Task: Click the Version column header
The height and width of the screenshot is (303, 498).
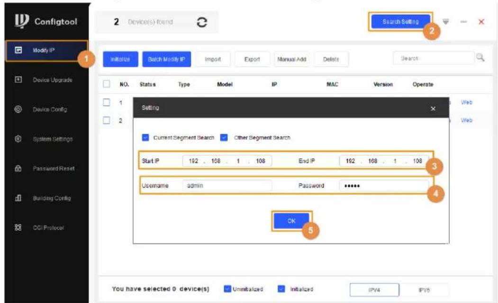Action: 383,84
